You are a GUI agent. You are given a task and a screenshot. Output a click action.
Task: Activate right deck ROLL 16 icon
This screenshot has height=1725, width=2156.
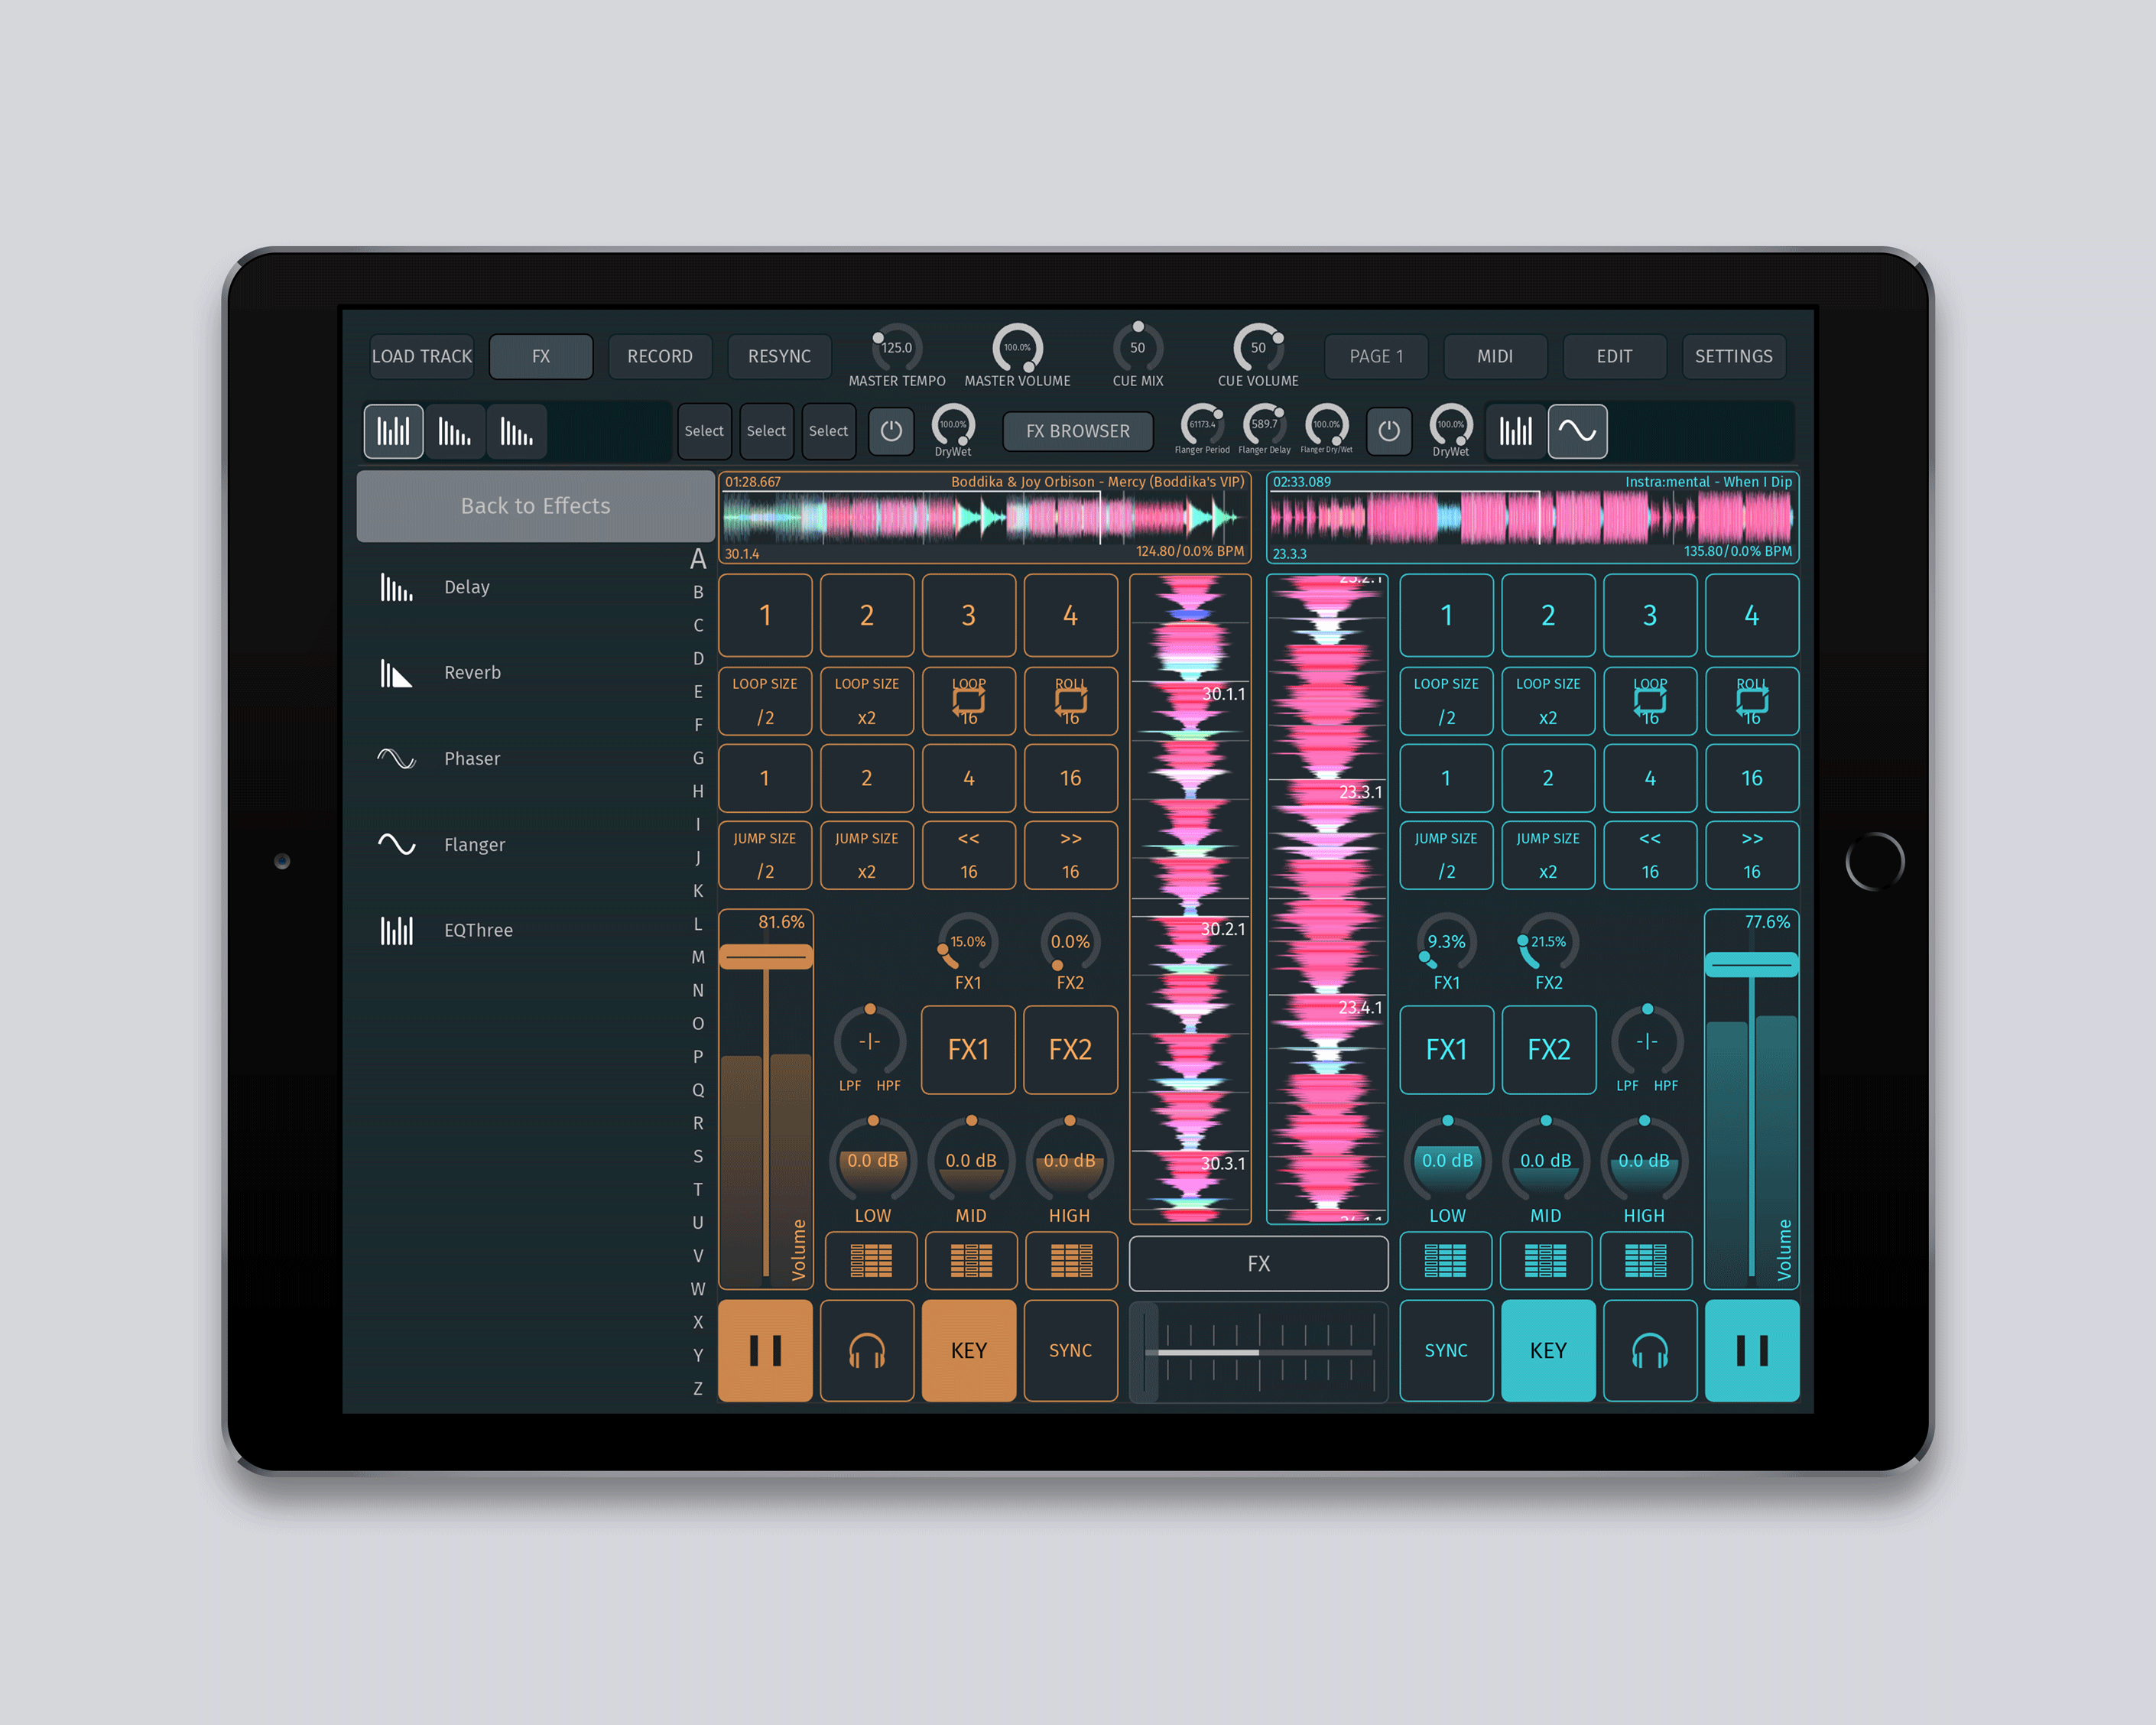(x=1752, y=701)
